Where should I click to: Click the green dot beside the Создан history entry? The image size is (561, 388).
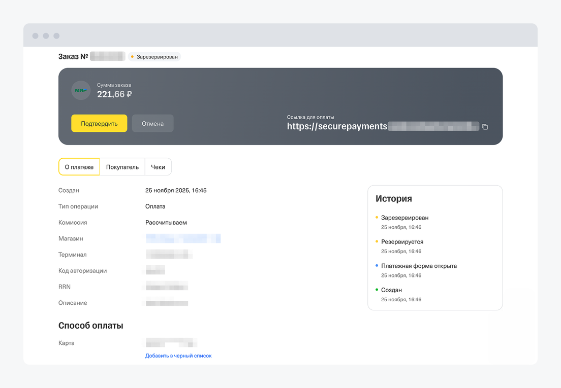click(x=377, y=290)
